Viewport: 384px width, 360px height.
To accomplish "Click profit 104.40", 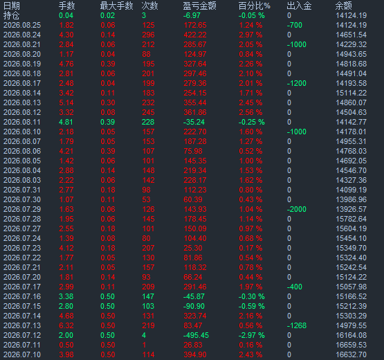I will tap(195, 238).
